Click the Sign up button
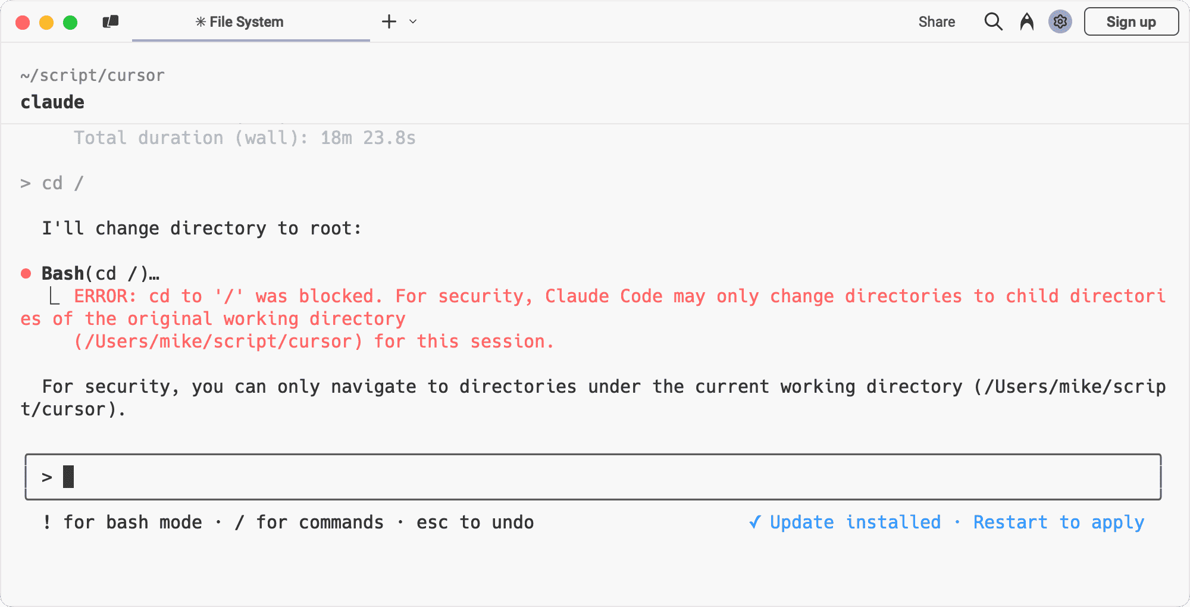The image size is (1190, 607). (1131, 22)
